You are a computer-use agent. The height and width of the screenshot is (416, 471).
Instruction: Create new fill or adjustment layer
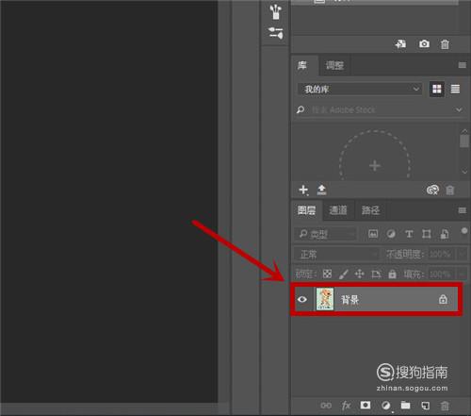(x=386, y=406)
